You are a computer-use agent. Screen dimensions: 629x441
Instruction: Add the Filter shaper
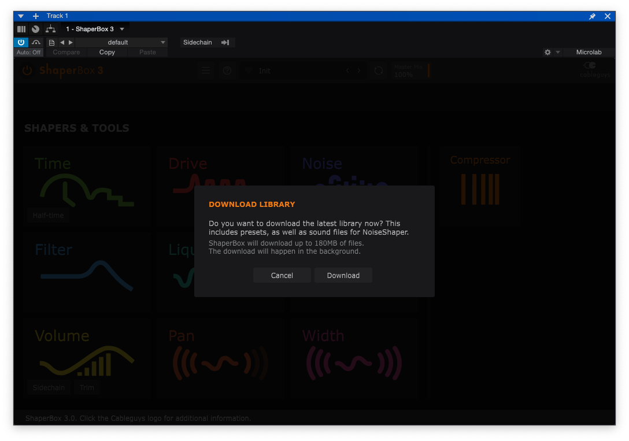pos(87,272)
